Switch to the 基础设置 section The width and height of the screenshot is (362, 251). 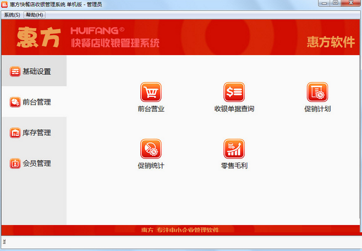point(34,71)
